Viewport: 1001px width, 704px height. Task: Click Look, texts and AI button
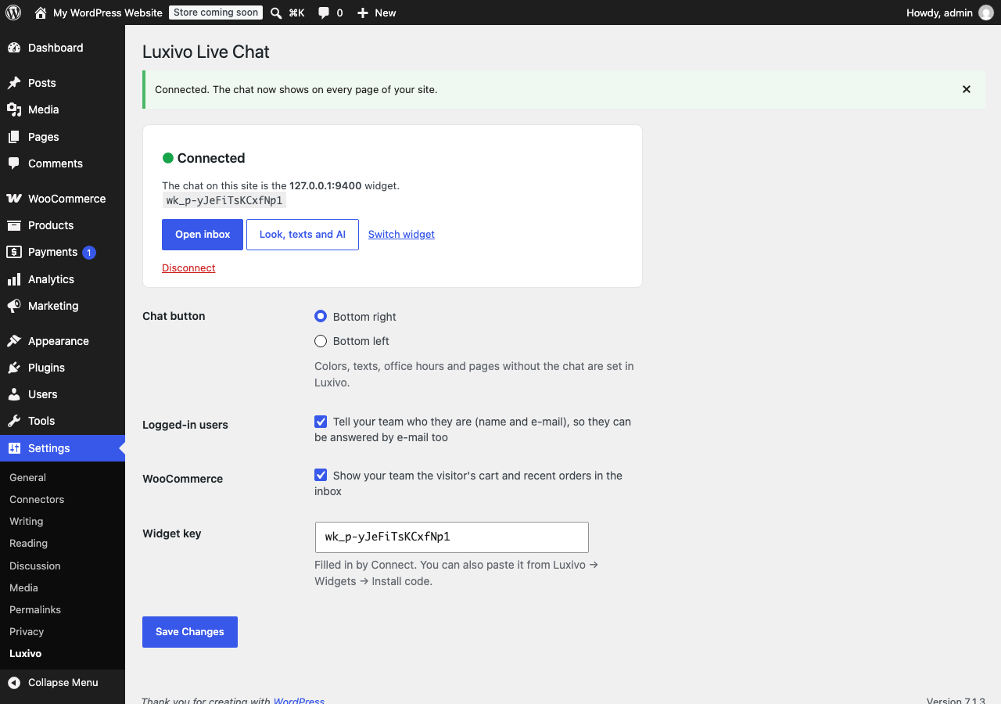pos(303,235)
